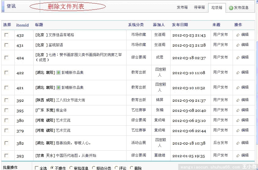Click the edit pencil icon for item 424

(x=238, y=57)
